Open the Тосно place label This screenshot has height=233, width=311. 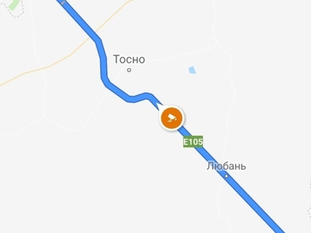129,59
